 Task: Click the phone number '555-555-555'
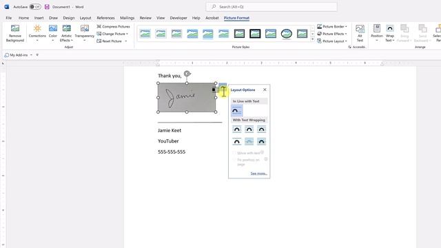point(172,152)
